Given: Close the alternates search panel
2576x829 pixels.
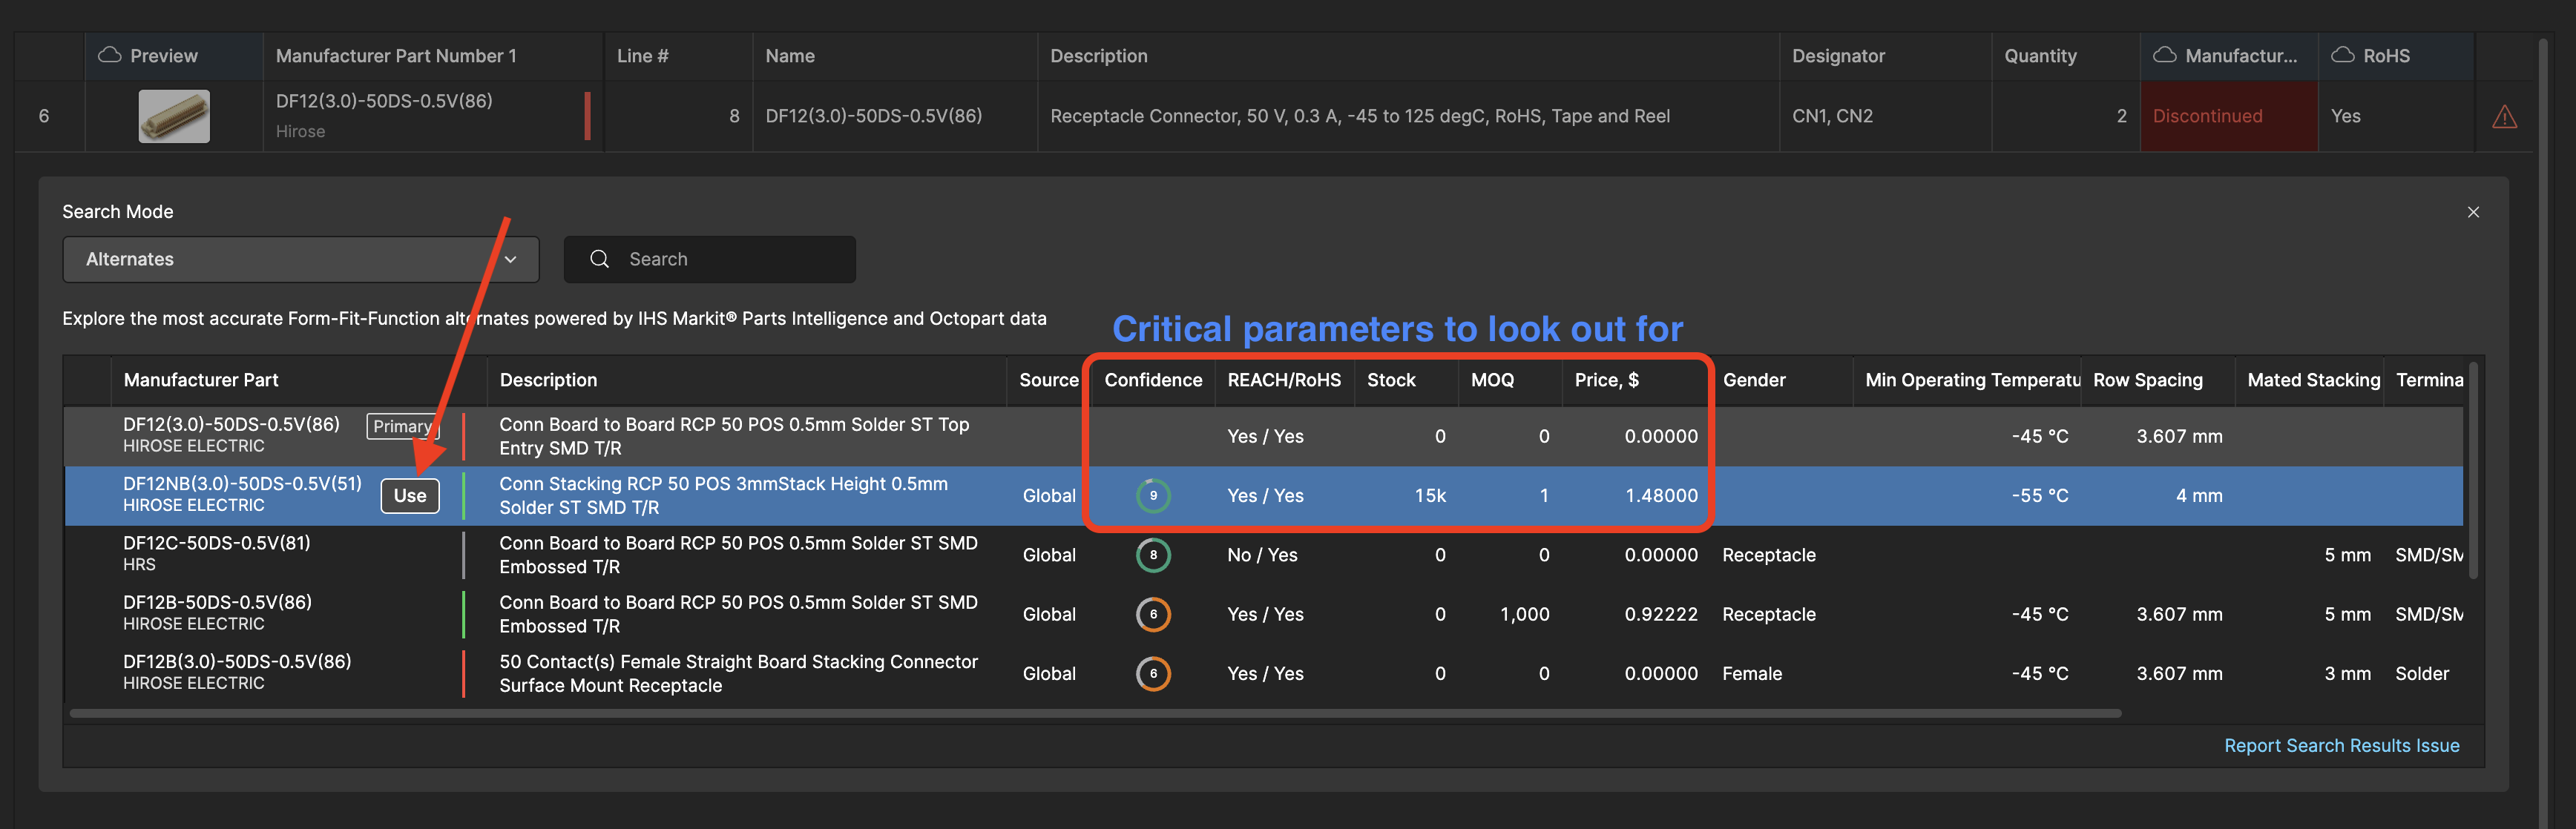Looking at the screenshot, I should pyautogui.click(x=2473, y=212).
